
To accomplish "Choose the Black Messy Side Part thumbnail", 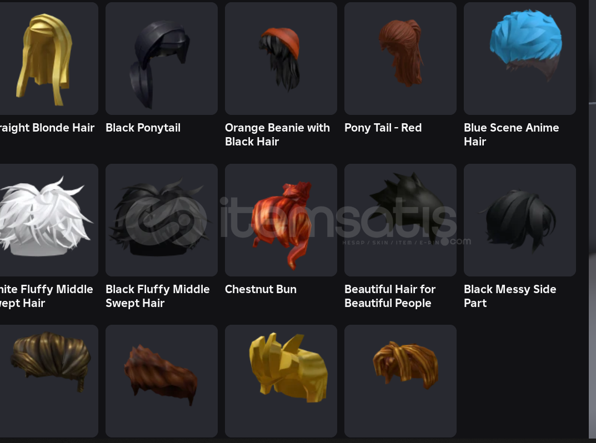I will [x=519, y=220].
